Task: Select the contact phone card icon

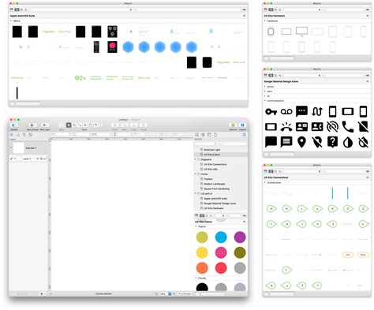Action: pyautogui.click(x=317, y=127)
